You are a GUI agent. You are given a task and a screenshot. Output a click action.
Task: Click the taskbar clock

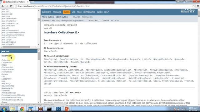193,109
